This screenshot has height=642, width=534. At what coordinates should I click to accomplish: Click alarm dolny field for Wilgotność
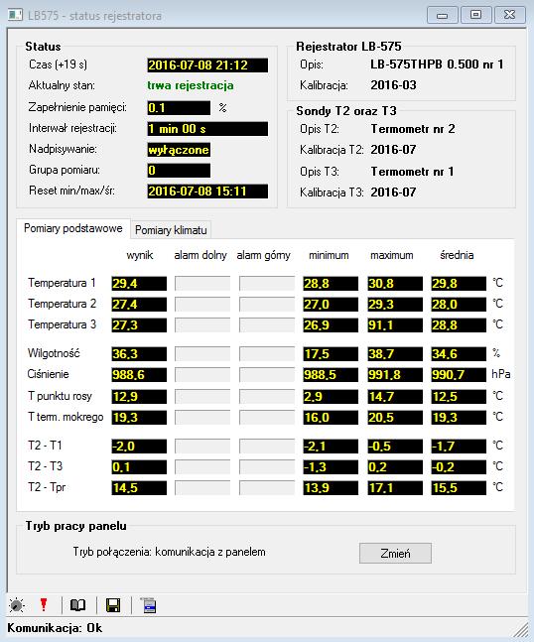click(x=202, y=354)
